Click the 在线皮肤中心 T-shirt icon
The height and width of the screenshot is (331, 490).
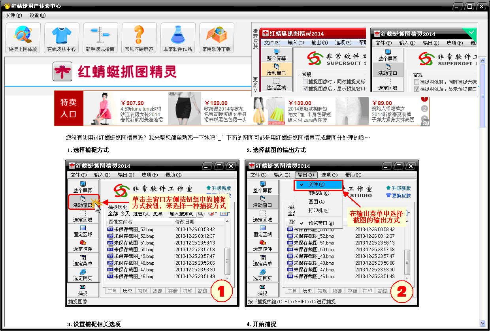pyautogui.click(x=62, y=38)
